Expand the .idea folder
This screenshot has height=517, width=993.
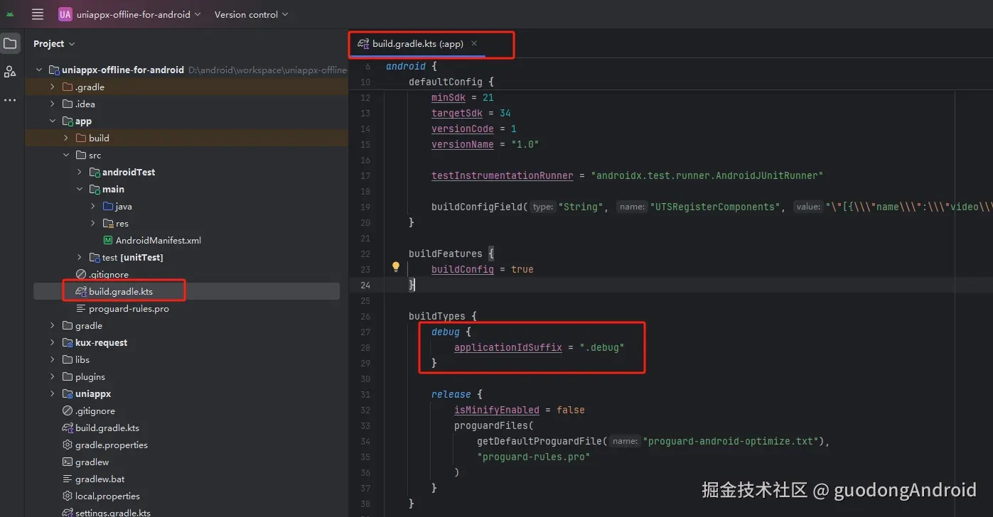(x=52, y=104)
